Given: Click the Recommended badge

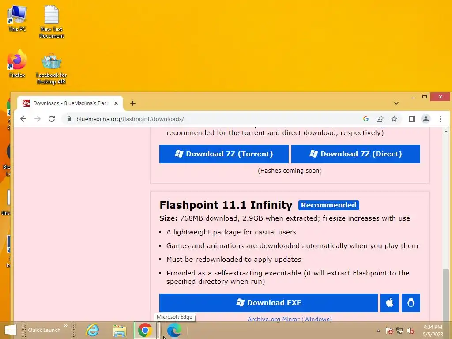Looking at the screenshot, I should click(328, 205).
